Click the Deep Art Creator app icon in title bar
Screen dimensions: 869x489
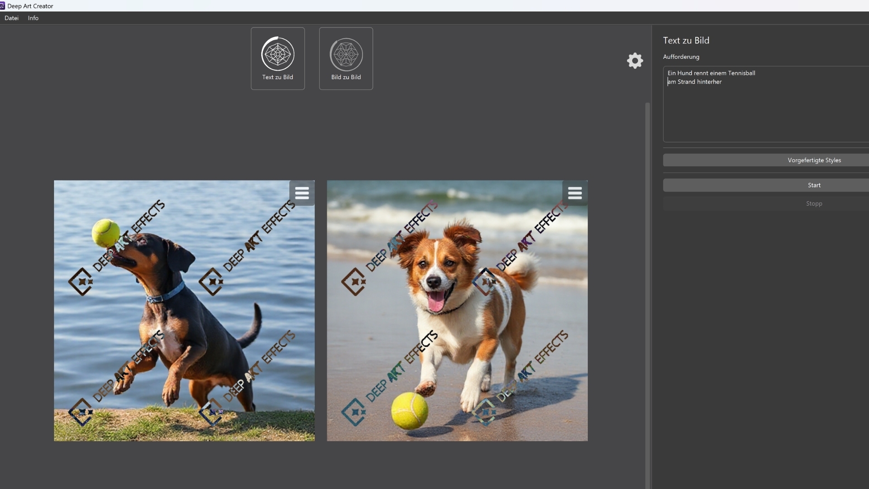tap(2, 6)
